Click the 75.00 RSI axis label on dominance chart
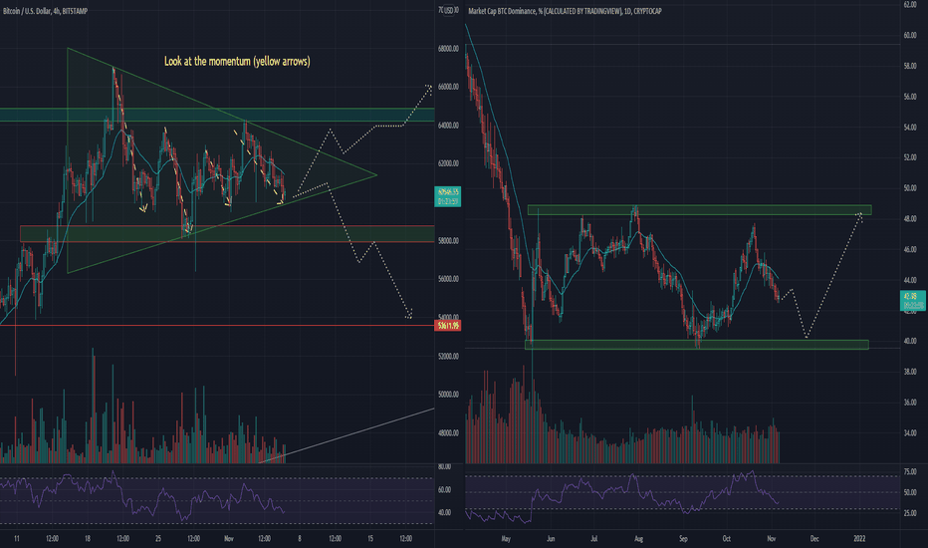928x548 pixels. 910,472
